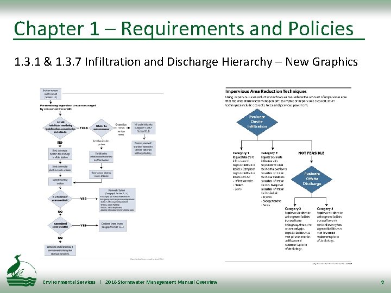Click the top 'Evaluate ecoroofs and tree credit' box
The width and height of the screenshot is (391, 293).
point(51,94)
